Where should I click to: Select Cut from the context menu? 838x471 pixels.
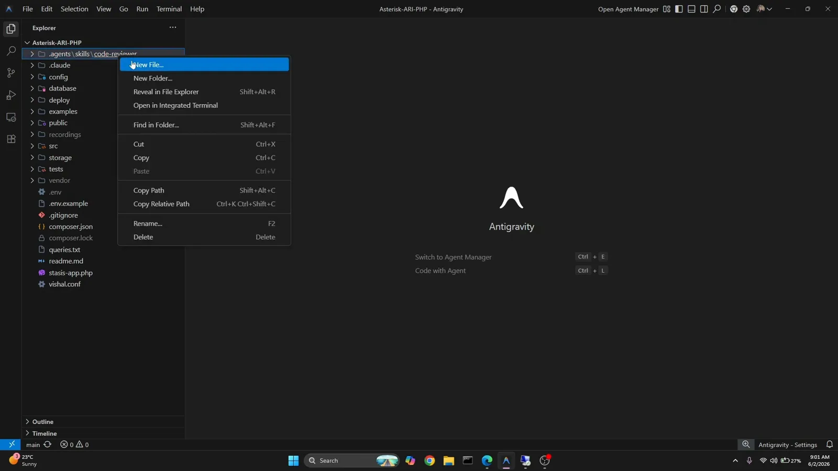point(204,144)
